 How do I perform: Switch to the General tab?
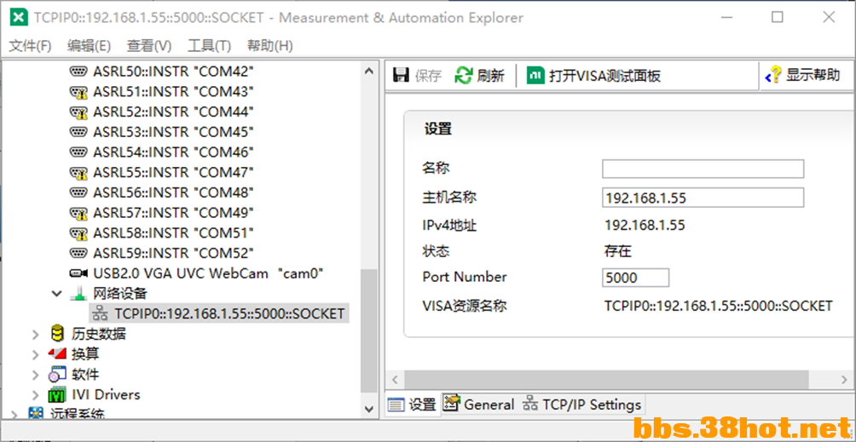point(478,405)
